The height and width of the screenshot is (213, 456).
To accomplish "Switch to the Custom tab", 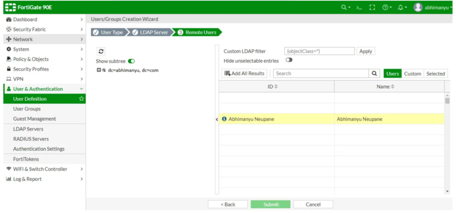I will [413, 74].
